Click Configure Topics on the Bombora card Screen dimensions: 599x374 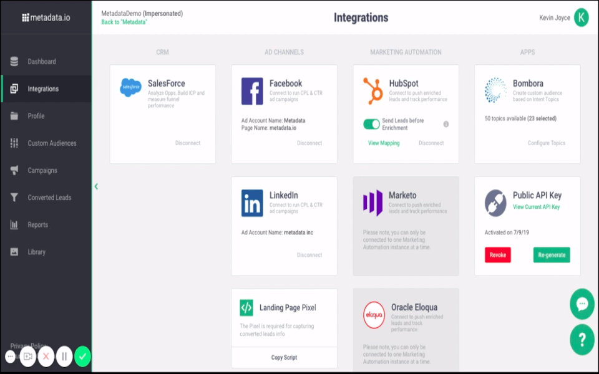click(547, 143)
